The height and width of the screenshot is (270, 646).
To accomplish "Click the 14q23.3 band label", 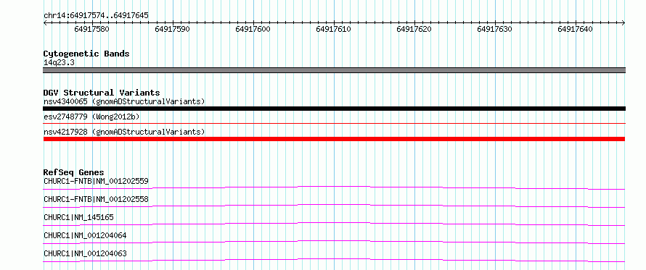I will pos(59,63).
